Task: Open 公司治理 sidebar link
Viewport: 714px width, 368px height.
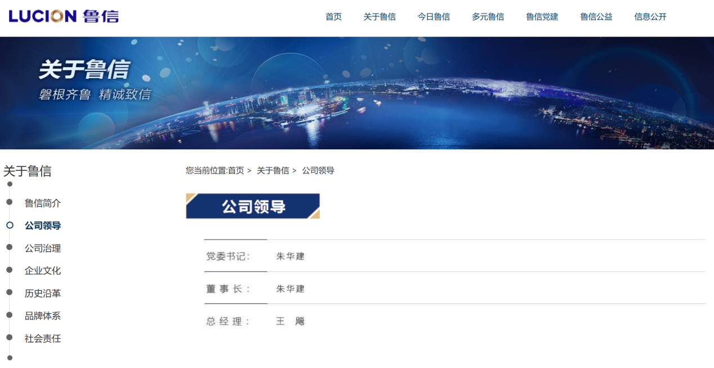Action: (x=43, y=248)
